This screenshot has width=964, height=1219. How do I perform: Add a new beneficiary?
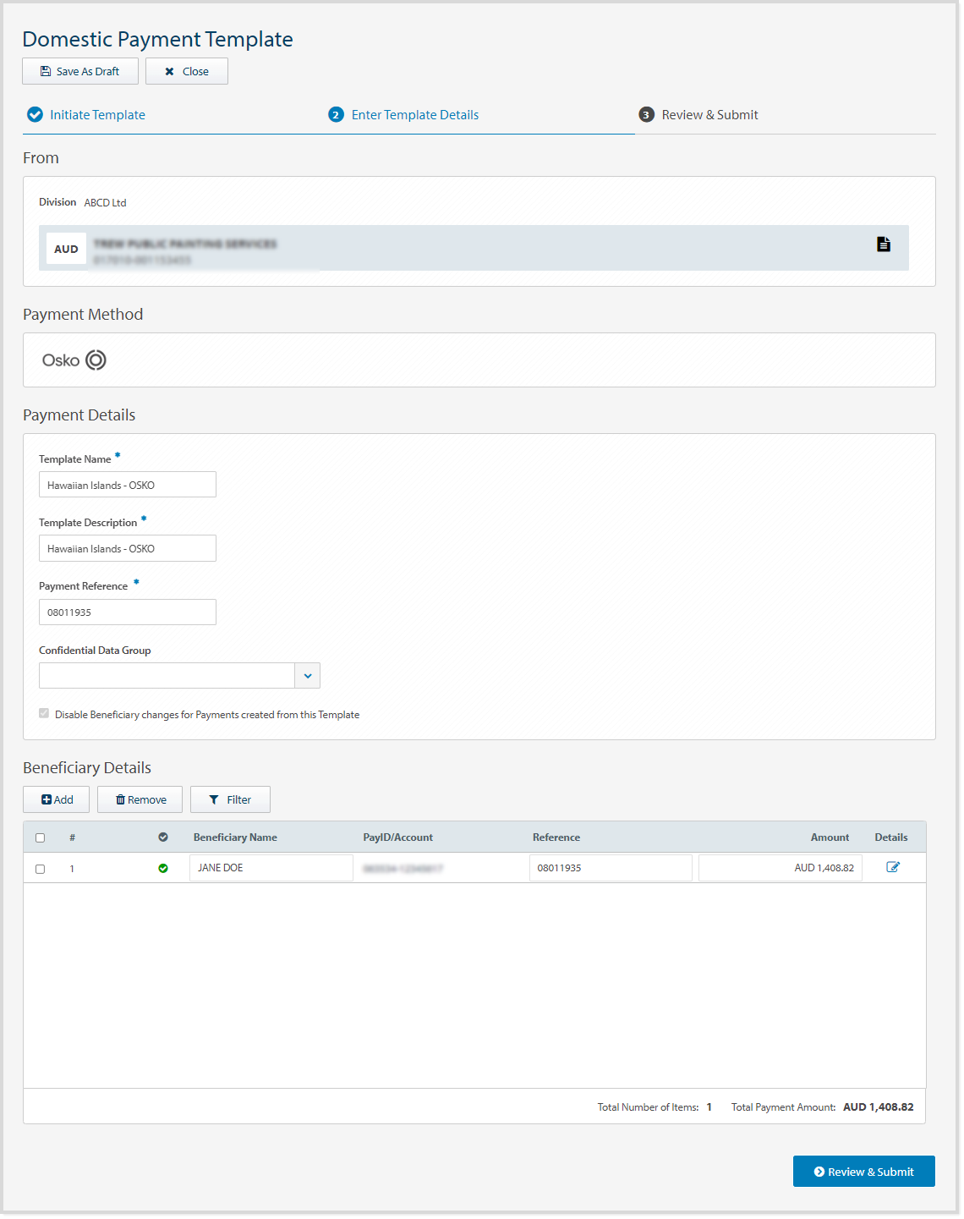57,799
